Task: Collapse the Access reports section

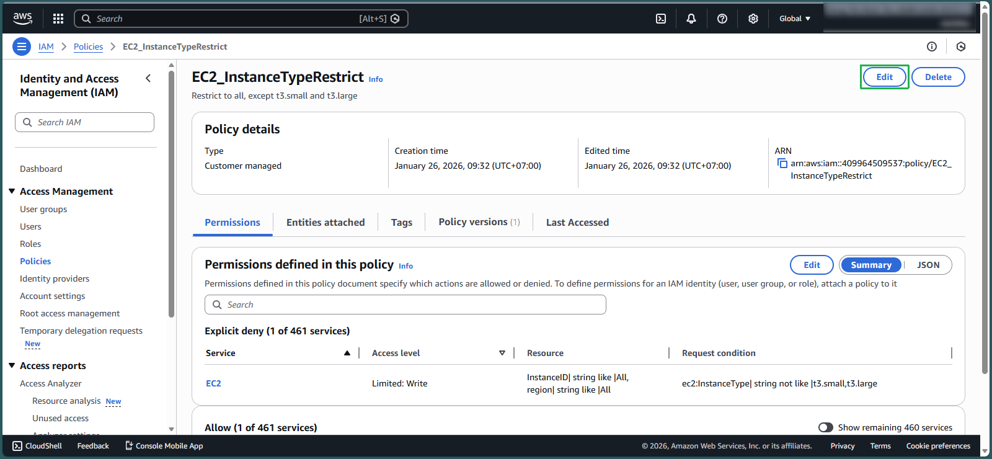Action: click(x=12, y=366)
